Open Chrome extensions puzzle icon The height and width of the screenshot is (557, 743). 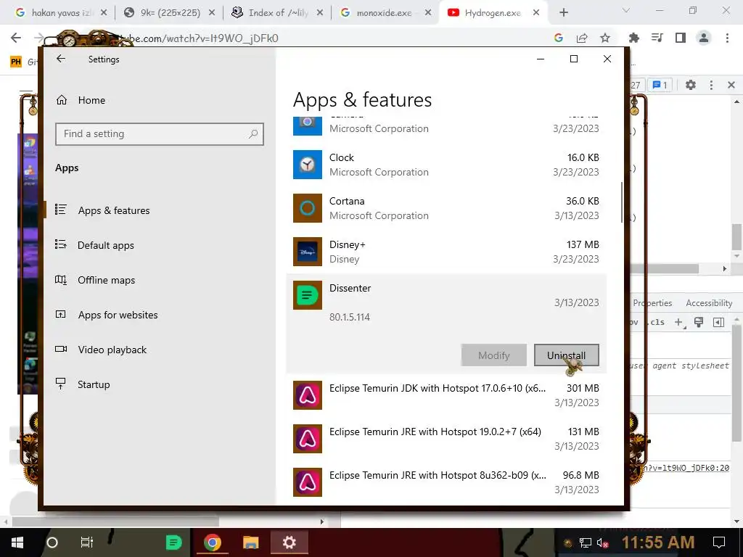point(634,38)
